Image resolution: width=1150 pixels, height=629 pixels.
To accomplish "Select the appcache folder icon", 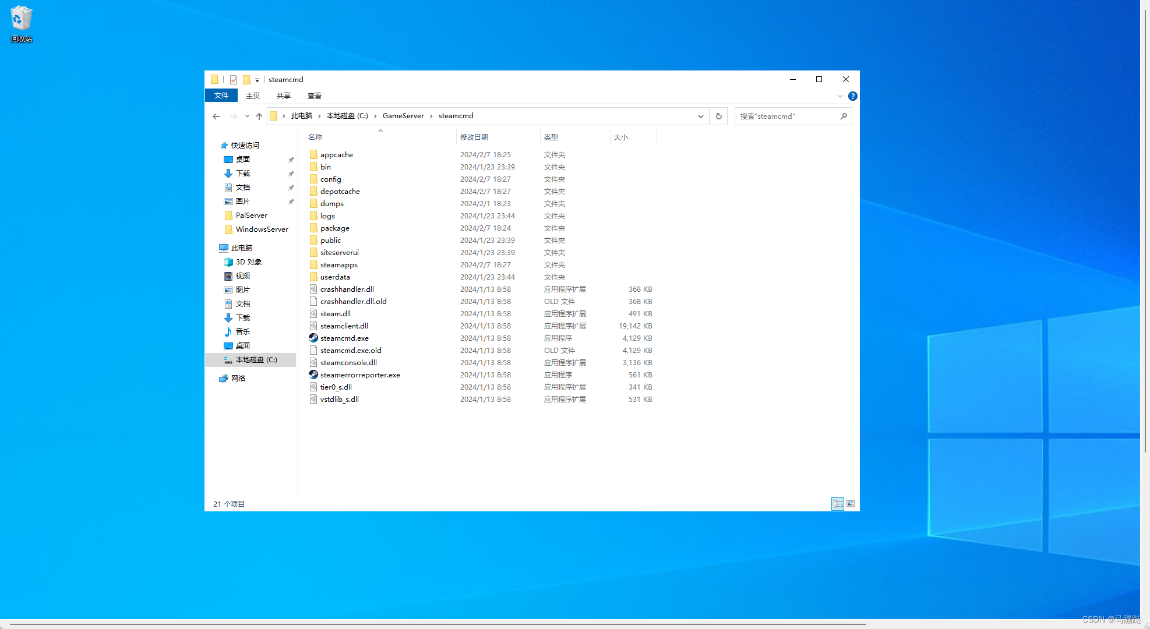I will [313, 154].
